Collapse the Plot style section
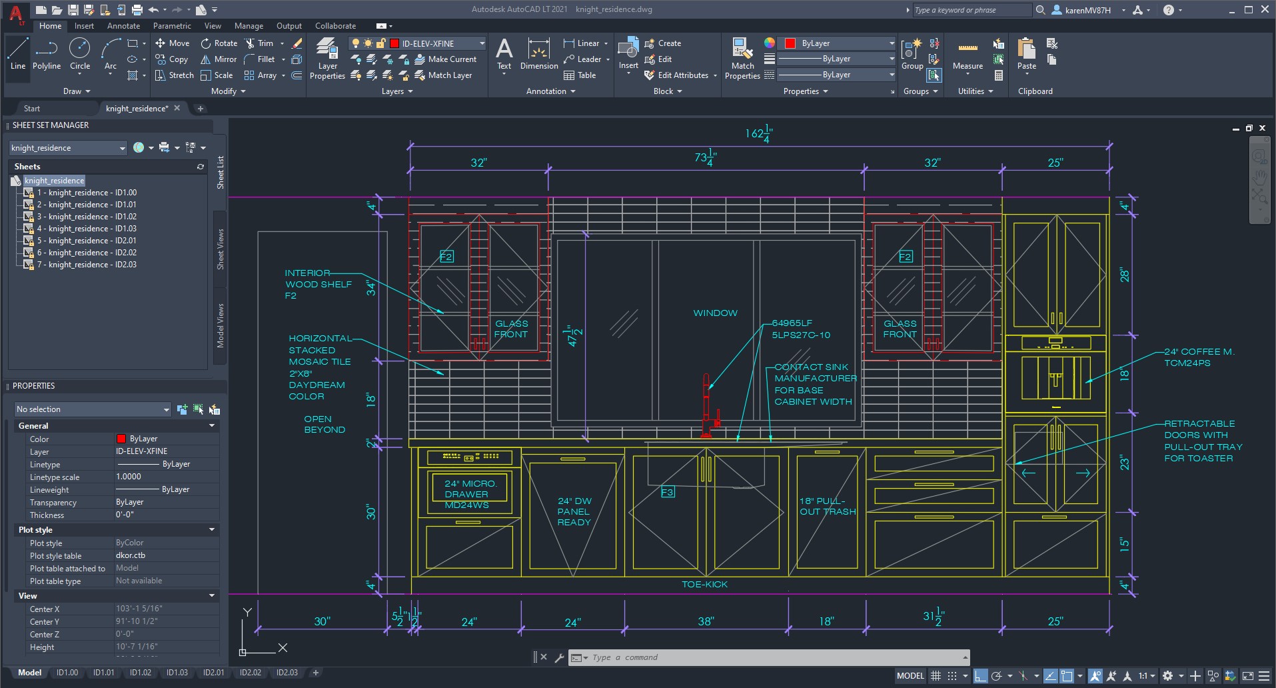Screen dimensions: 1276x688 (212, 529)
